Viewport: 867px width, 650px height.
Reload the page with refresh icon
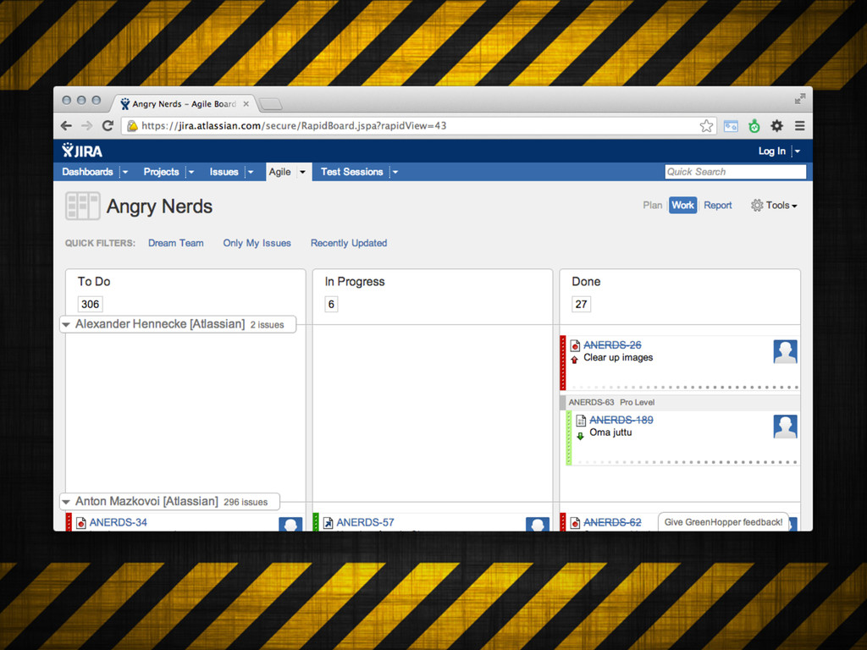(108, 125)
